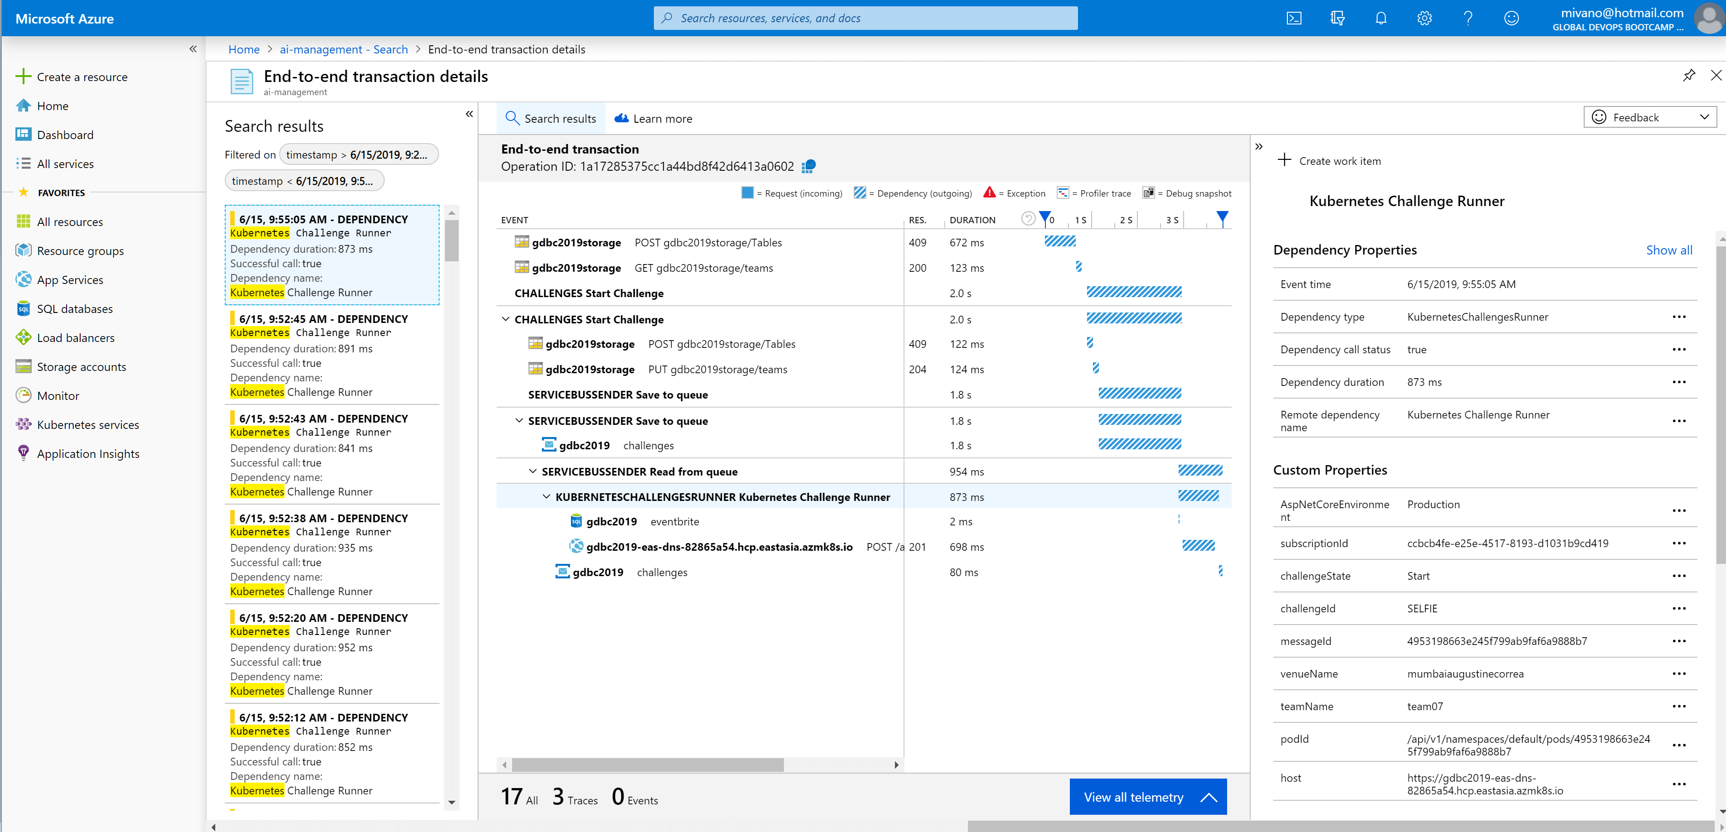Switch to the Search results tab

point(551,119)
